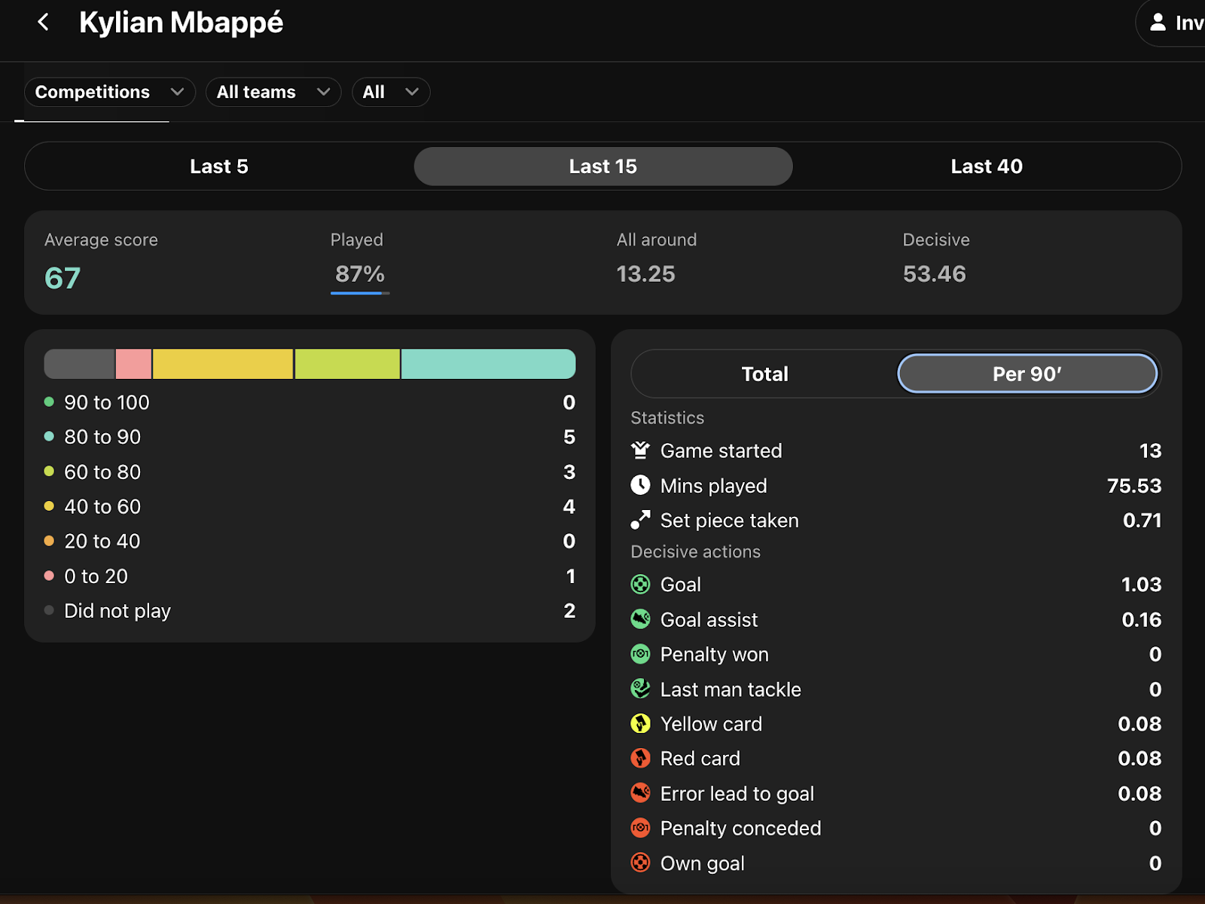Click the 80 to 90 score range row

(310, 437)
